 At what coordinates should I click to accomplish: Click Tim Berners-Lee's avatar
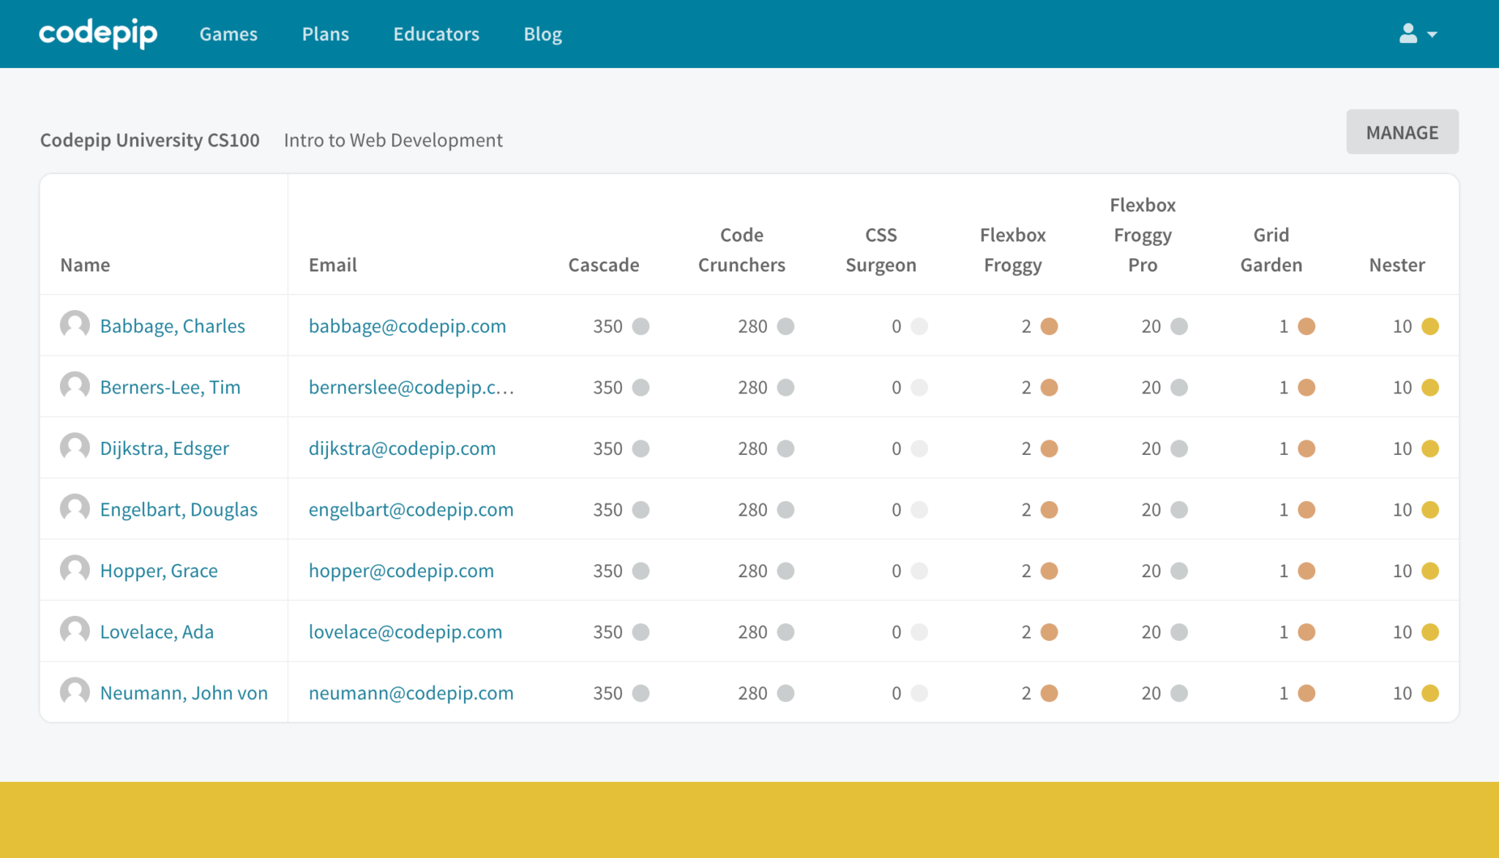click(x=74, y=386)
